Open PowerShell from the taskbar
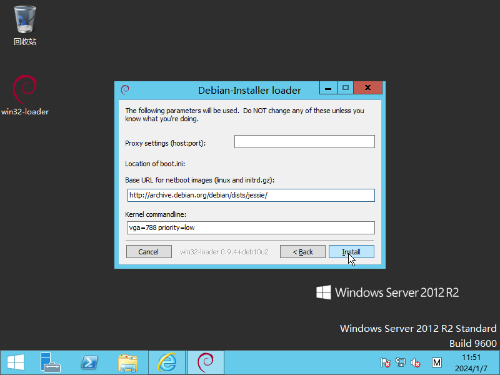The image size is (500, 375). click(x=89, y=362)
